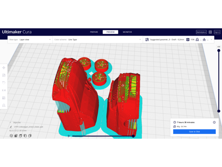
Task: Click the Save to Disk button
Action: (194, 132)
